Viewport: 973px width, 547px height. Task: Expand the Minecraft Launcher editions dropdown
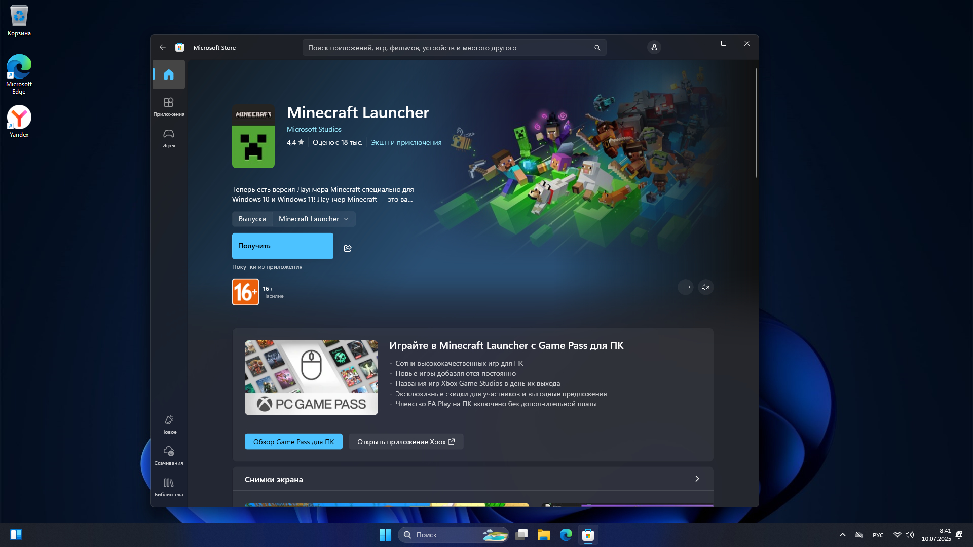pyautogui.click(x=314, y=219)
